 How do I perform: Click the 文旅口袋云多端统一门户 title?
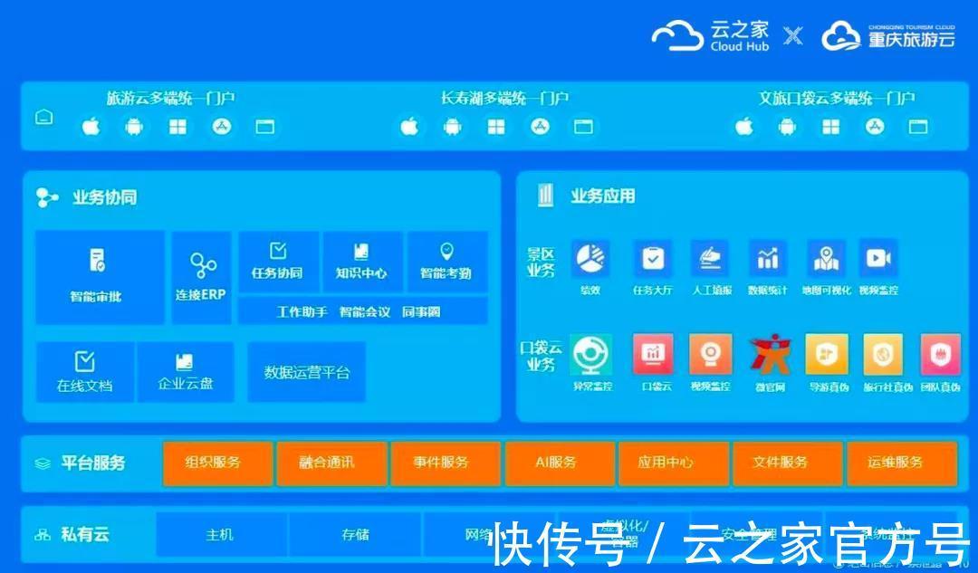[836, 98]
